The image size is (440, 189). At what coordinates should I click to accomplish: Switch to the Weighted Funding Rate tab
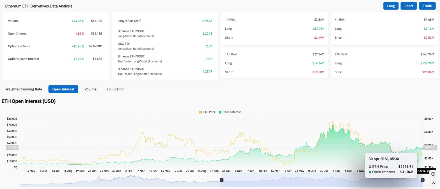click(24, 89)
